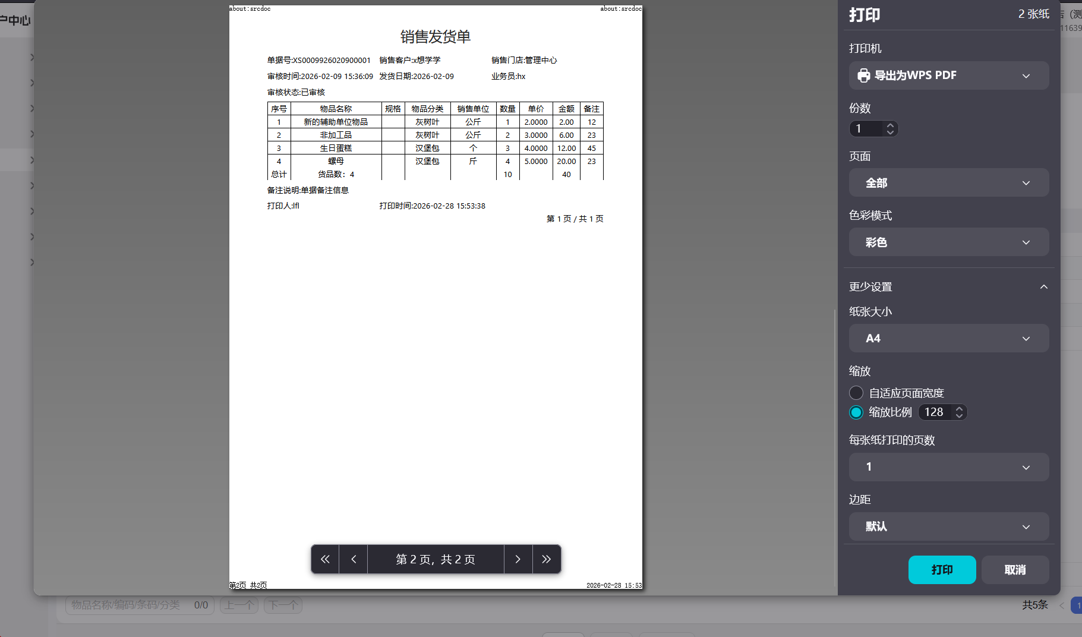The image size is (1082, 637).
Task: Click the 共5条 record count in background
Action: tap(1035, 605)
